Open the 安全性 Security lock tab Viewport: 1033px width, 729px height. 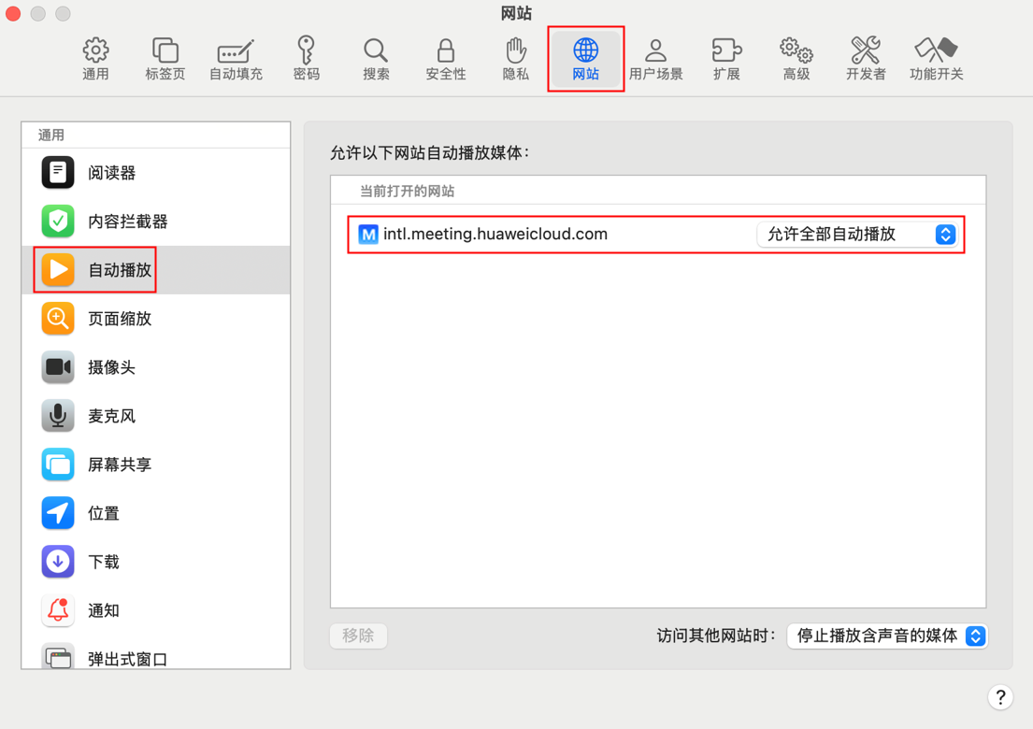pos(446,59)
